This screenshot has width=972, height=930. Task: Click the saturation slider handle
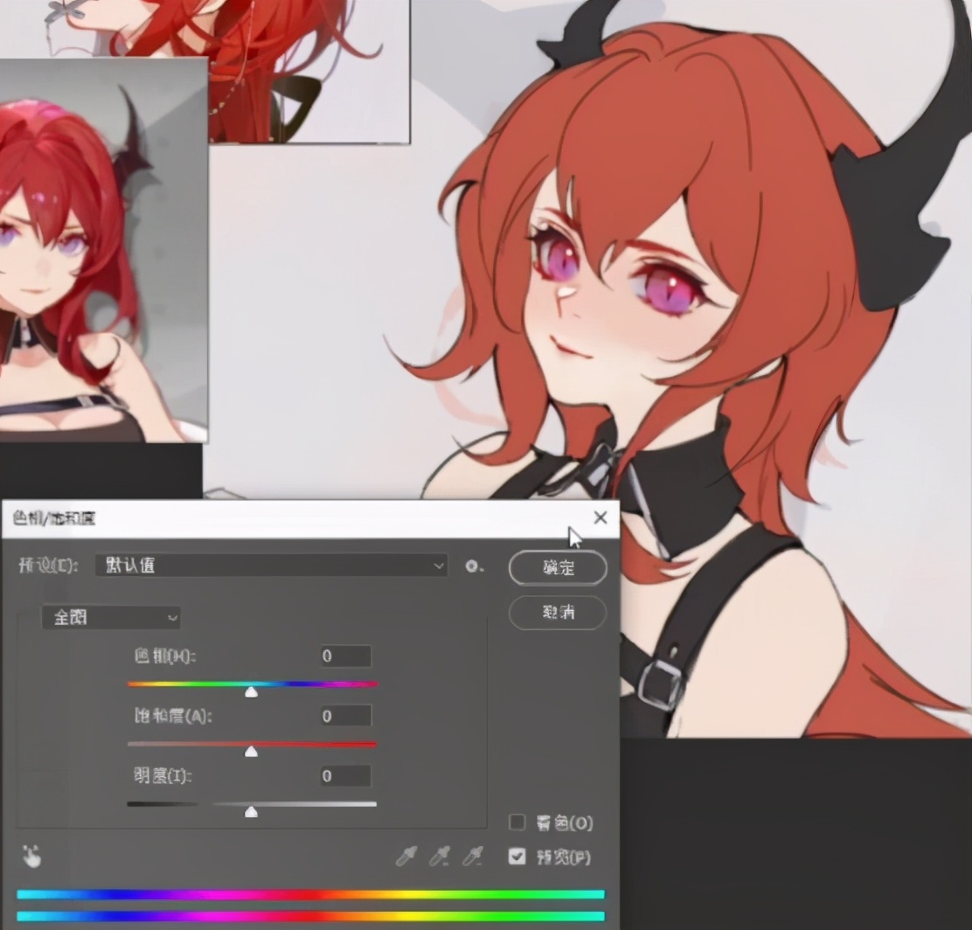tap(251, 751)
